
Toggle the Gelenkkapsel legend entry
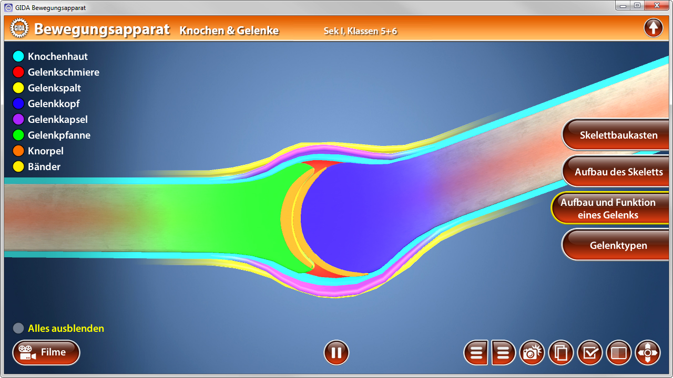(x=58, y=119)
